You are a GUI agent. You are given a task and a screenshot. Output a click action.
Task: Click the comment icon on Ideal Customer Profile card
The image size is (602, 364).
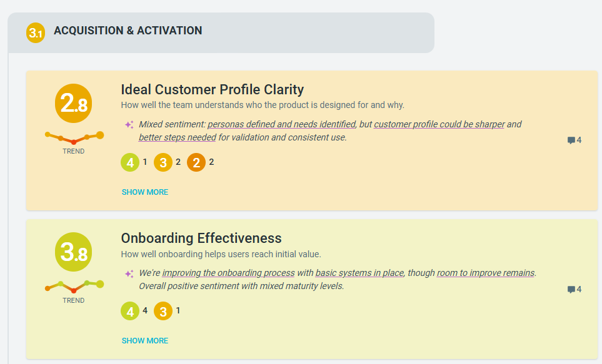(571, 140)
